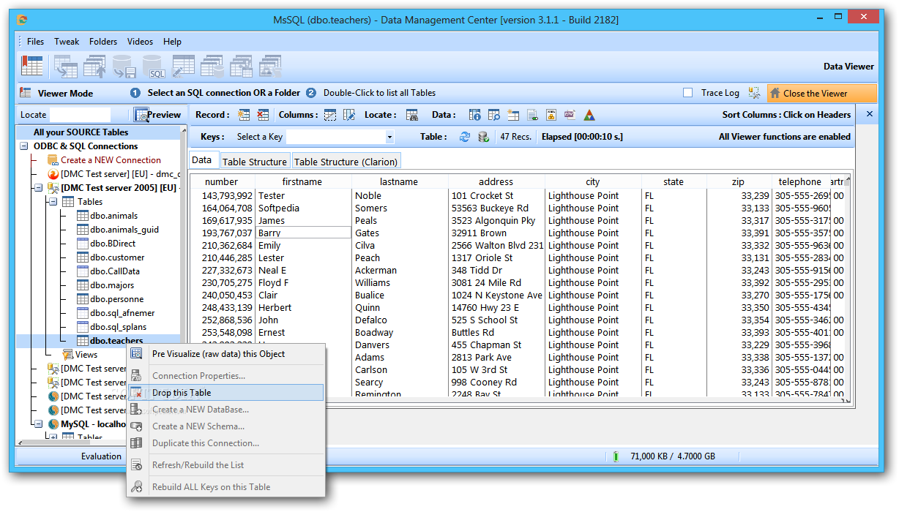The image size is (899, 512).
Task: Collapse the DMC Test server 2005 node
Action: coord(38,188)
